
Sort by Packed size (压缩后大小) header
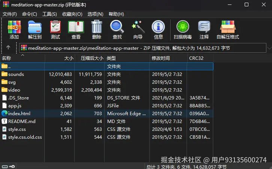pyautogui.click(x=90, y=58)
